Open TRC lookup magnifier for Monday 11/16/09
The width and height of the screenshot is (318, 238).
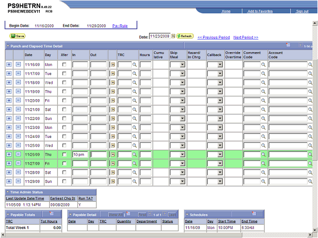pyautogui.click(x=134, y=64)
